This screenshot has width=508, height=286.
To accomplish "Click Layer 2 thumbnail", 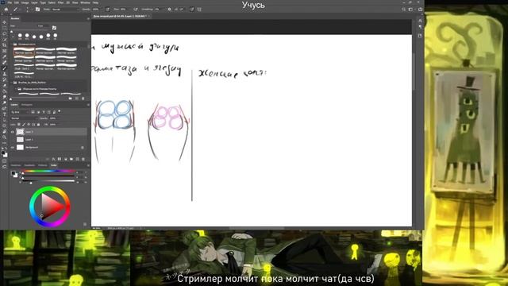I will click(x=20, y=132).
